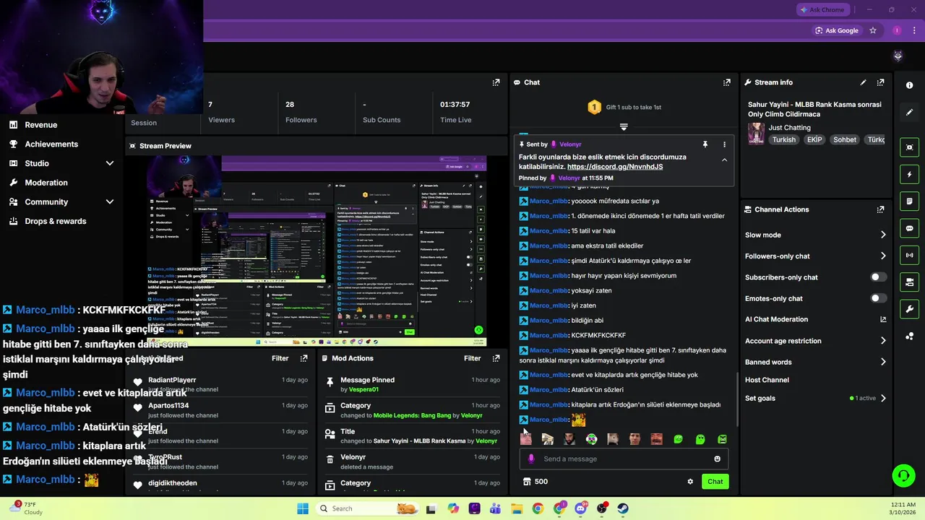The height and width of the screenshot is (520, 925).
Task: Expand the Community sidebar section
Action: pyautogui.click(x=110, y=202)
